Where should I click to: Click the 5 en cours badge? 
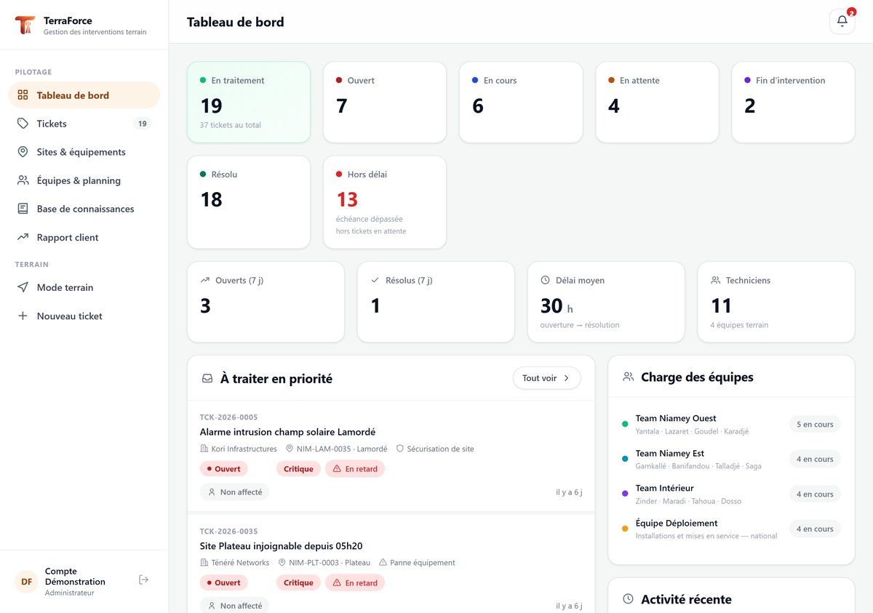[815, 424]
